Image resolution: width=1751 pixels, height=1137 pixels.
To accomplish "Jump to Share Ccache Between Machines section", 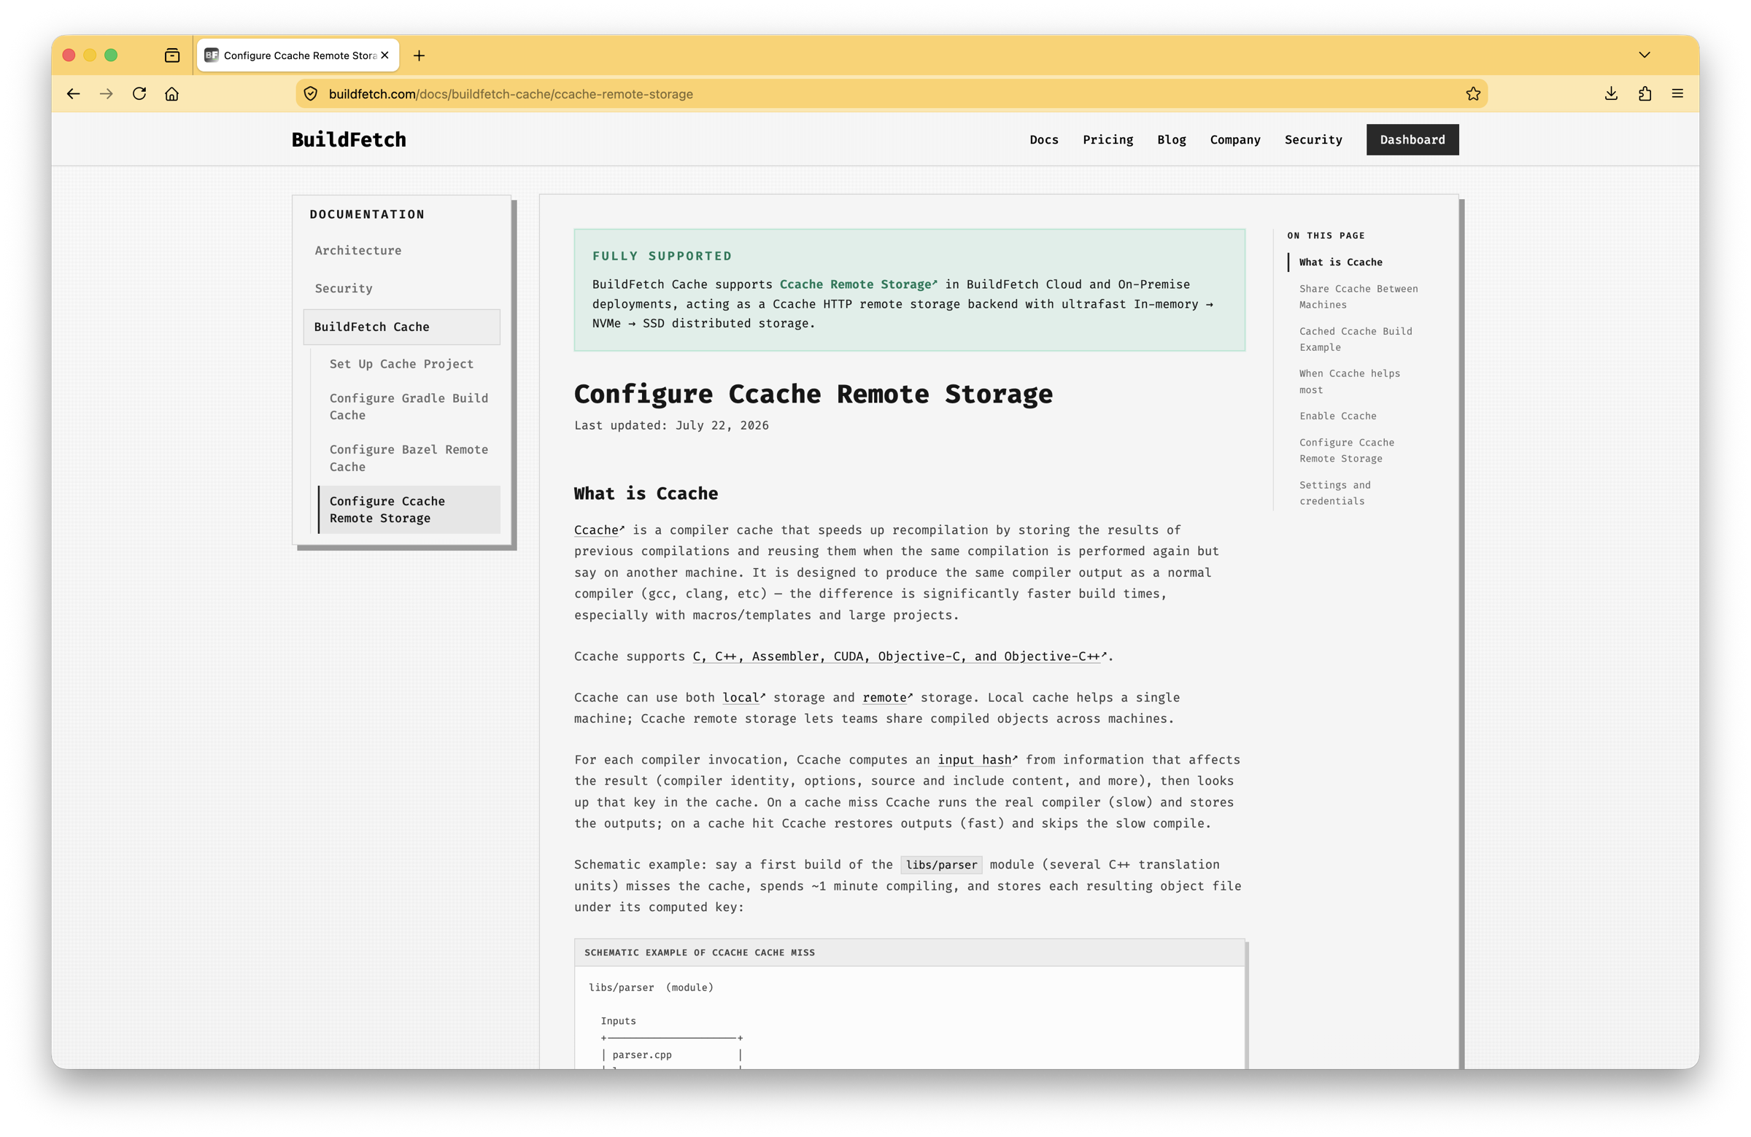I will coord(1358,296).
